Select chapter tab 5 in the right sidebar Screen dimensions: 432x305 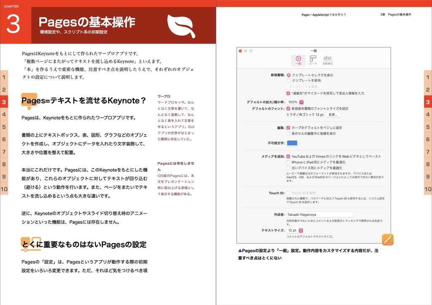[428, 127]
